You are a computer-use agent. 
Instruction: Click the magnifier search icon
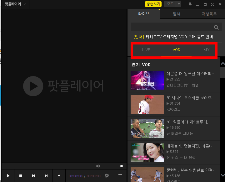216,27
